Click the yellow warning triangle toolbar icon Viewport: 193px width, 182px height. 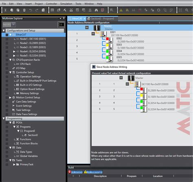click(x=121, y=10)
